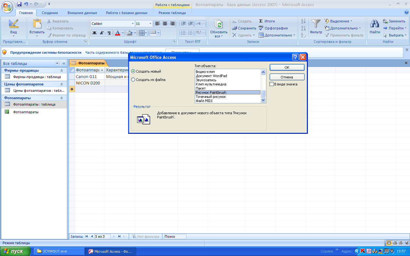This screenshot has height=256, width=410.
Task: Select Файл MIDI in list
Action: [228, 101]
